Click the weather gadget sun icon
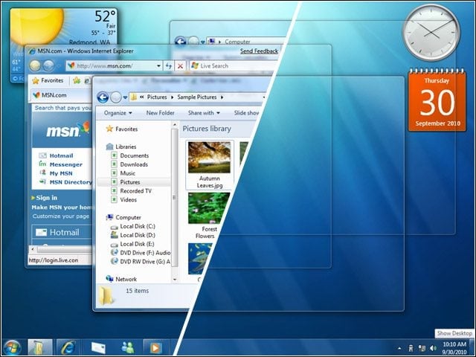The height and width of the screenshot is (357, 476). [x=36, y=26]
